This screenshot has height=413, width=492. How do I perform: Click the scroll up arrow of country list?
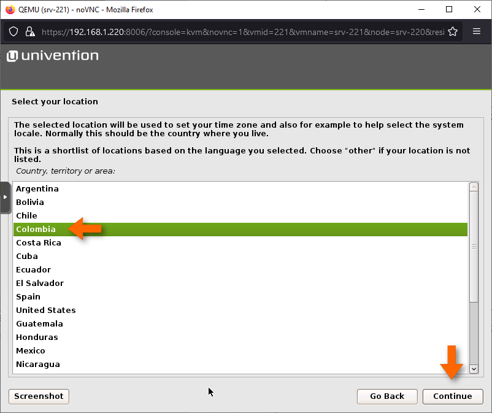click(x=474, y=187)
